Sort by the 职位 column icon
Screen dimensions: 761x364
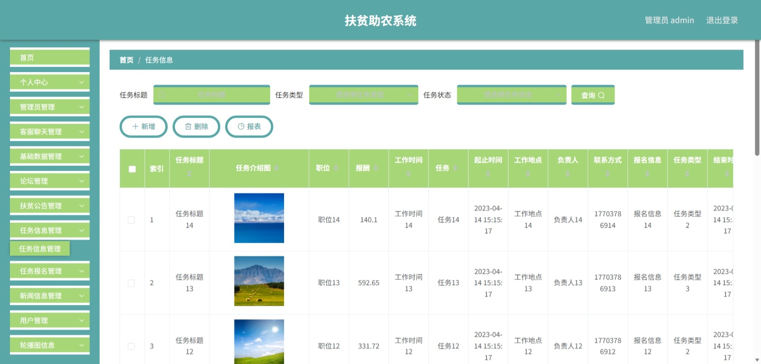(x=335, y=168)
